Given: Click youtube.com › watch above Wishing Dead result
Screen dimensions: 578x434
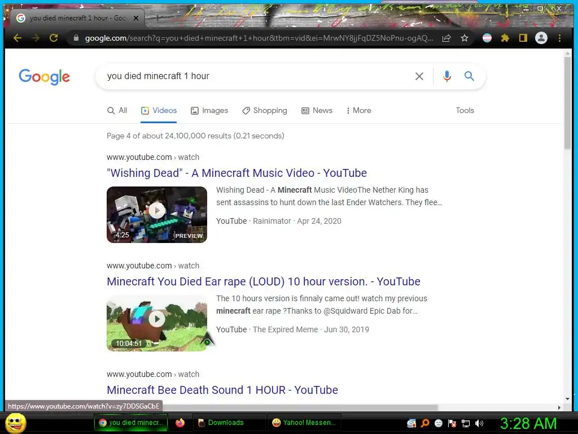Looking at the screenshot, I should [x=152, y=157].
